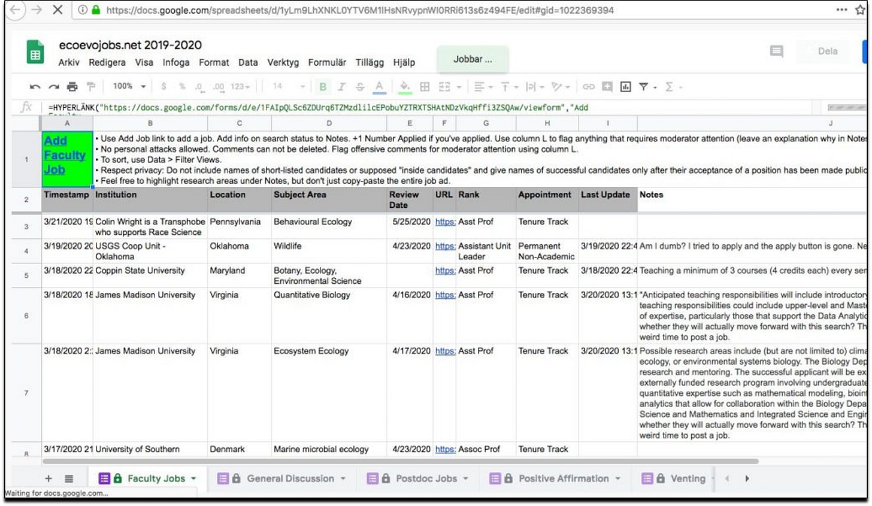Open the Visa menu
This screenshot has height=506, width=872.
pyautogui.click(x=144, y=62)
